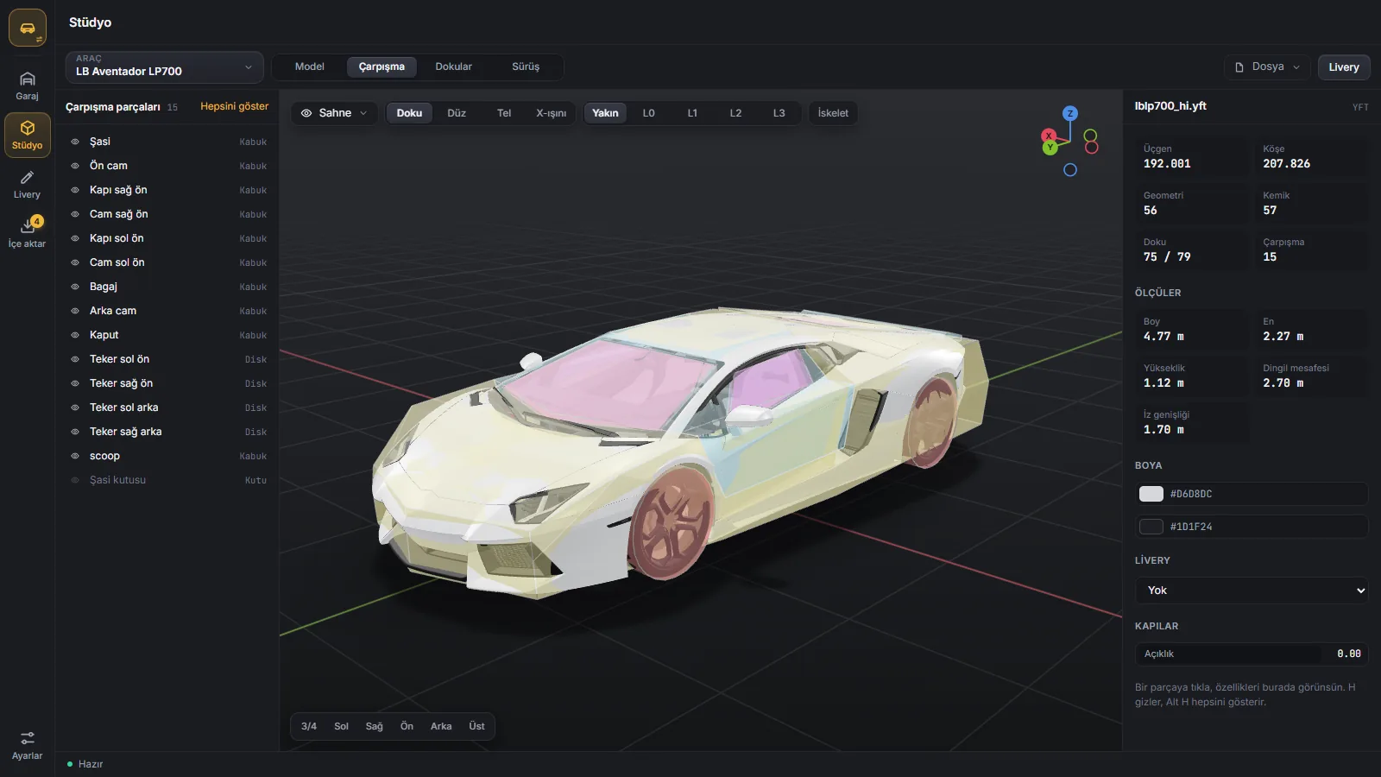Hide the Cam sağ ön part
Image resolution: width=1381 pixels, height=777 pixels.
pos(75,214)
